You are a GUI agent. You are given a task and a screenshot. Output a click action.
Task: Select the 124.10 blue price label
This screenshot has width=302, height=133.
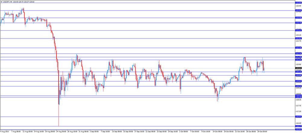point(298,23)
